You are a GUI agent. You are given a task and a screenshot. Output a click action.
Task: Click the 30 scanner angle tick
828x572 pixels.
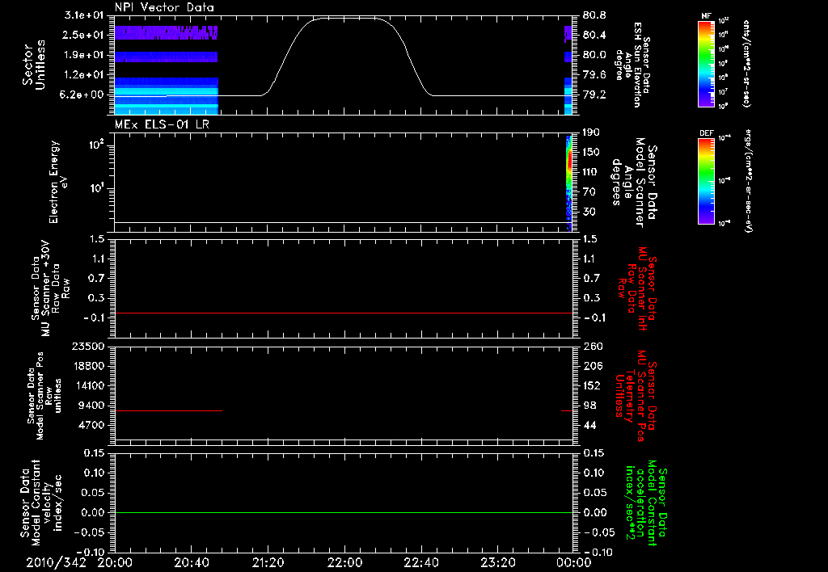589,212
